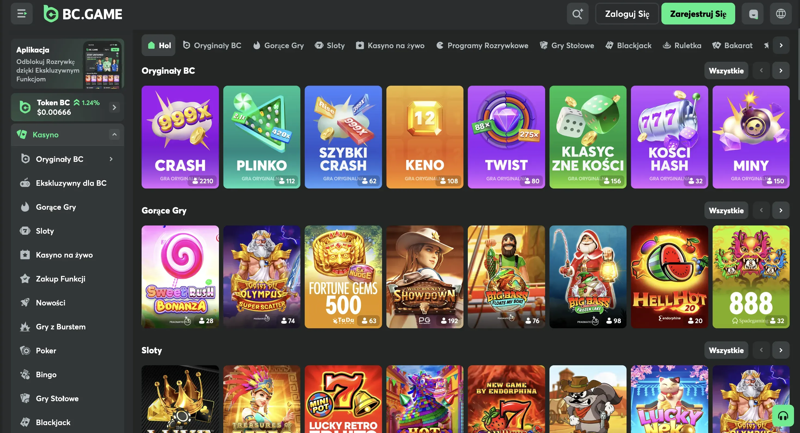The image size is (800, 433).
Task: Open Hell Hot 20 game thumbnail
Action: click(x=670, y=277)
